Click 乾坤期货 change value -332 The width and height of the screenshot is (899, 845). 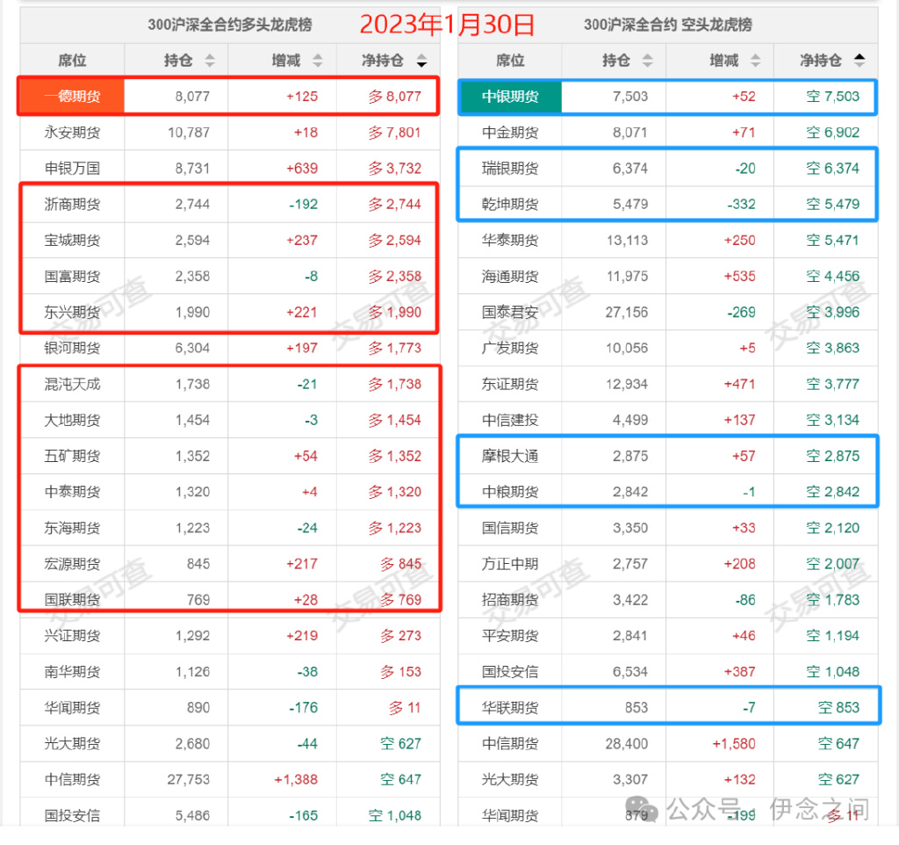click(741, 204)
